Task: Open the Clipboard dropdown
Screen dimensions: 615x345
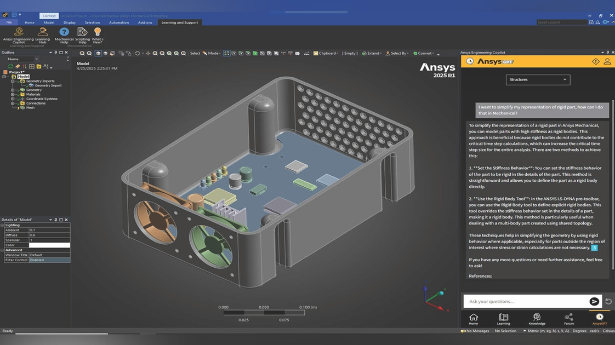Action: pyautogui.click(x=326, y=53)
